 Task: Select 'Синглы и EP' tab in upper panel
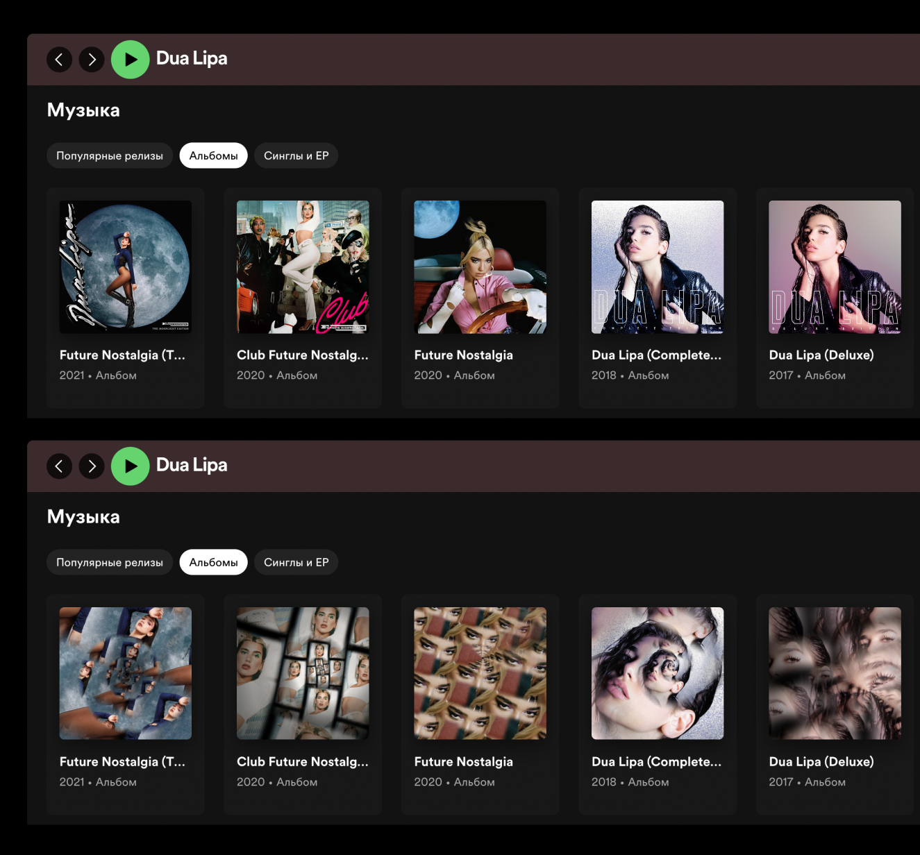pos(296,155)
